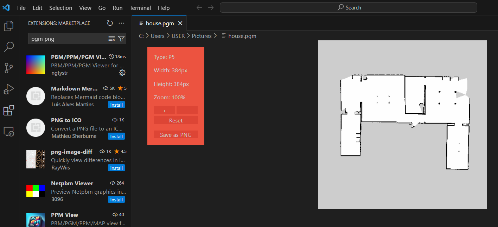The image size is (498, 227).
Task: Select png-image-diff extension title
Action: (x=72, y=152)
